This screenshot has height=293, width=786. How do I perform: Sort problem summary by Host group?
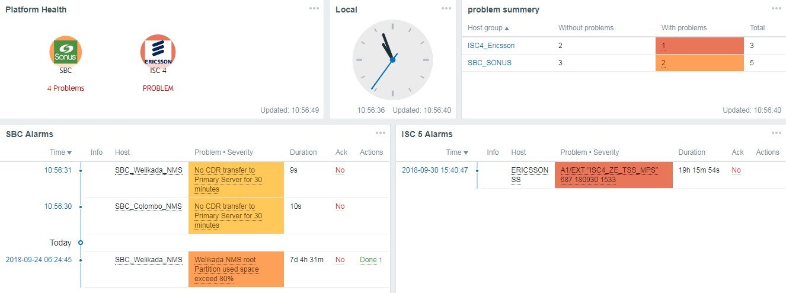(488, 28)
